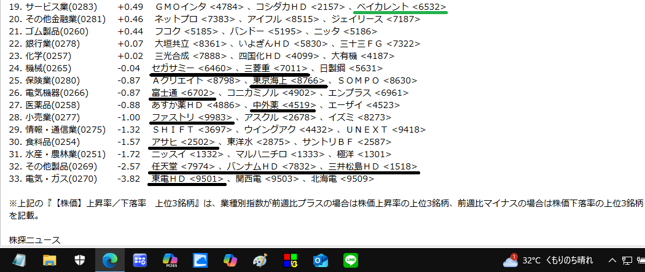Open the Microsoft 365 app icon
This screenshot has width=645, height=272.
pos(170,260)
